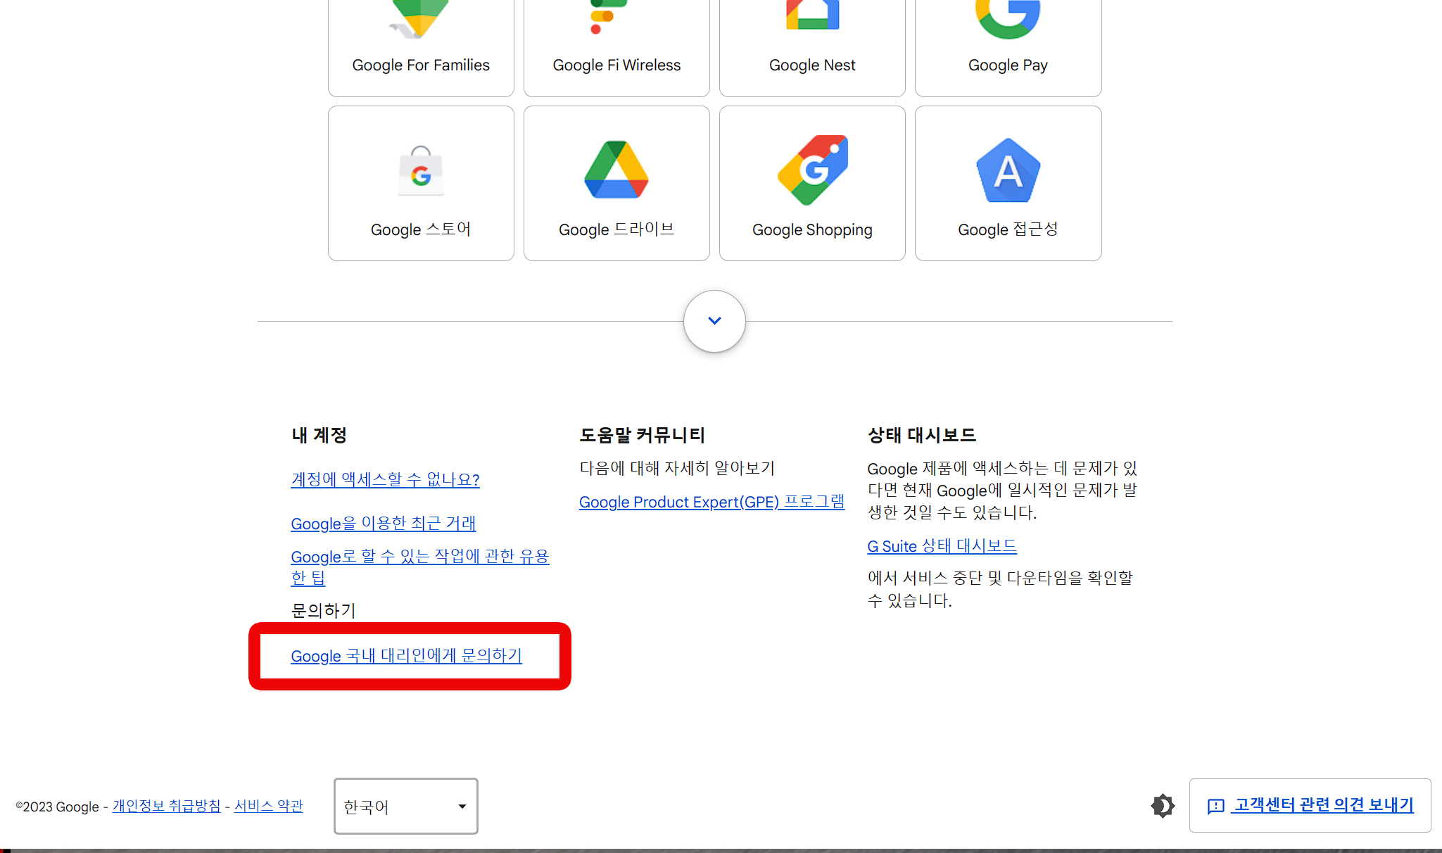Image resolution: width=1442 pixels, height=853 pixels.
Task: Click the Google 스토어 shopping bag icon
Action: tap(421, 170)
